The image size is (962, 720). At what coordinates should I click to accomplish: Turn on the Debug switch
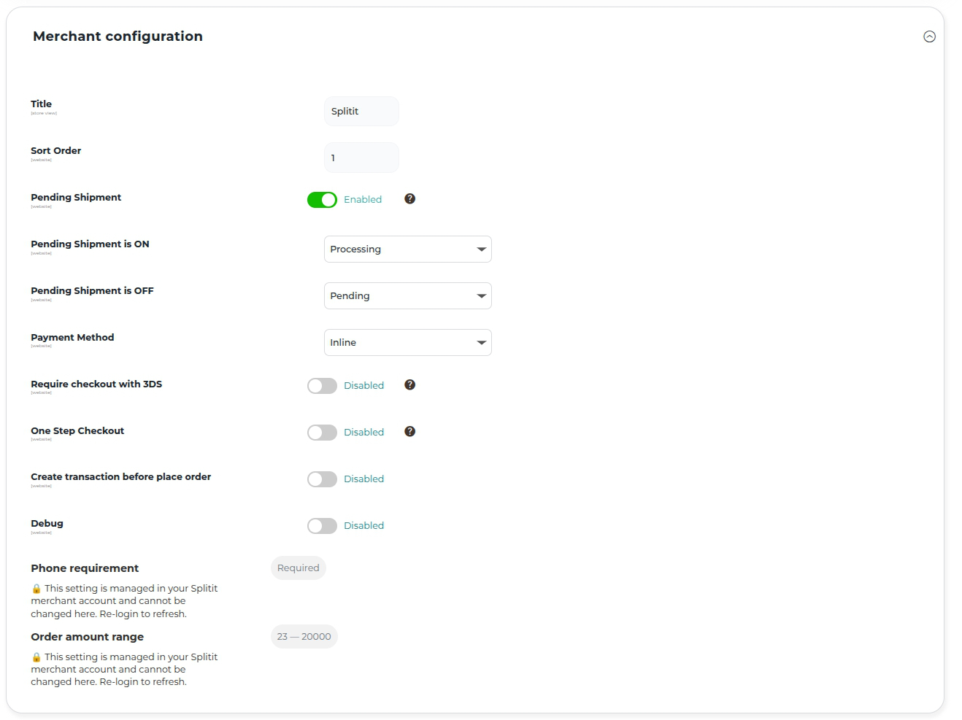pyautogui.click(x=322, y=526)
